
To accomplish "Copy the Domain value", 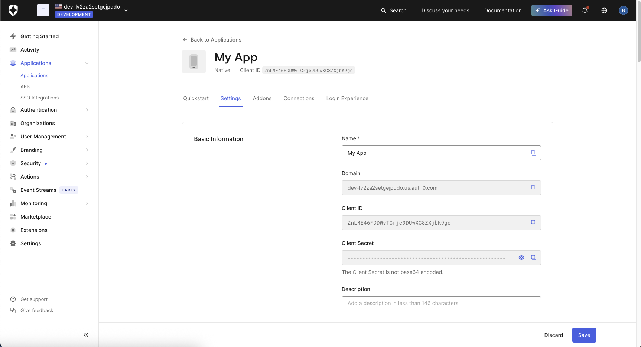I will [x=534, y=188].
